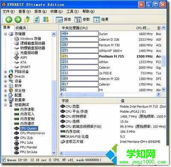The height and width of the screenshot is (167, 171).
Task: Expand the 配置 tree node
Action: 6,95
